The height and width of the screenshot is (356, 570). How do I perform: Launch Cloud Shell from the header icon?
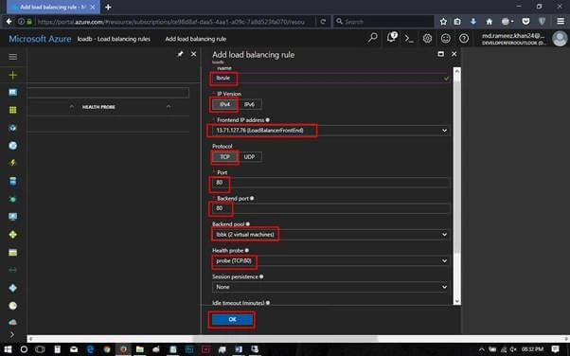click(x=409, y=38)
